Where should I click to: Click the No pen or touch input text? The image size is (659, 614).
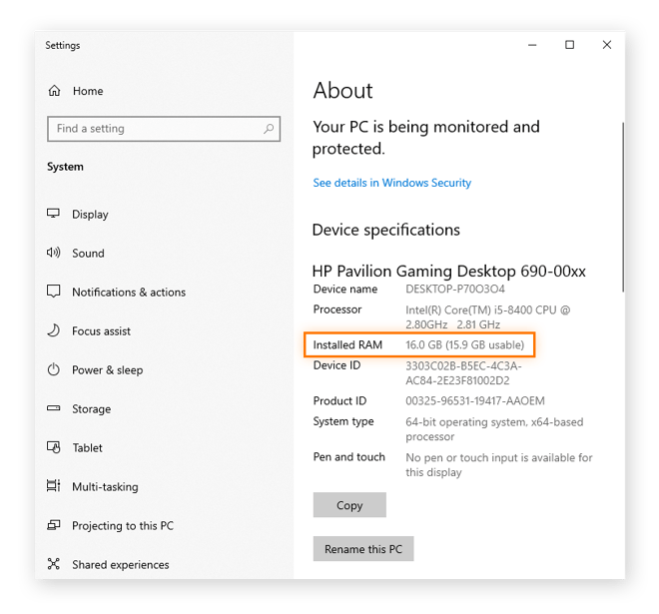(x=499, y=465)
